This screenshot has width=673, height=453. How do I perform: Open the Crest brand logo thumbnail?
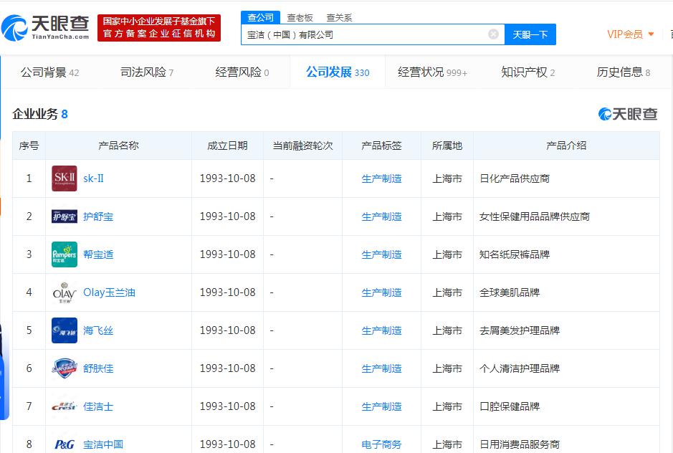(65, 406)
